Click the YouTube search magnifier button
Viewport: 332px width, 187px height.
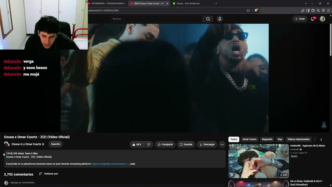[208, 19]
